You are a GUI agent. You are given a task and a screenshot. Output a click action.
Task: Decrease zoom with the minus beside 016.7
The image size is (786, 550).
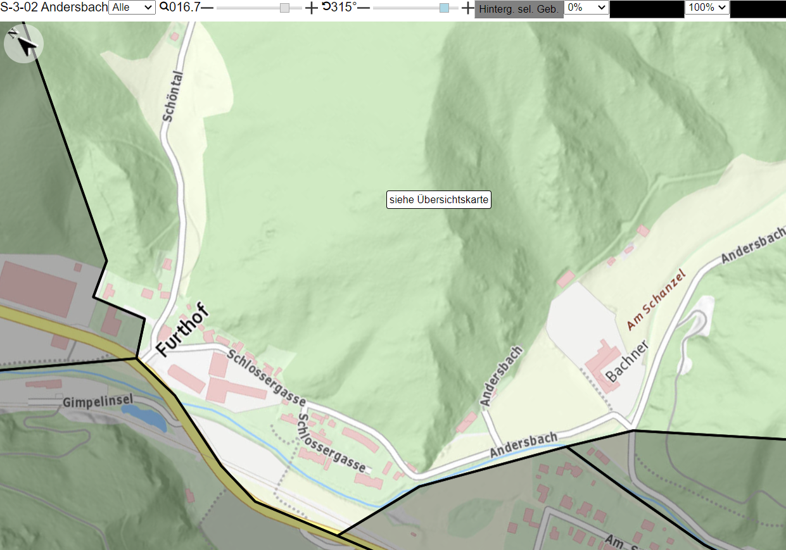(207, 8)
